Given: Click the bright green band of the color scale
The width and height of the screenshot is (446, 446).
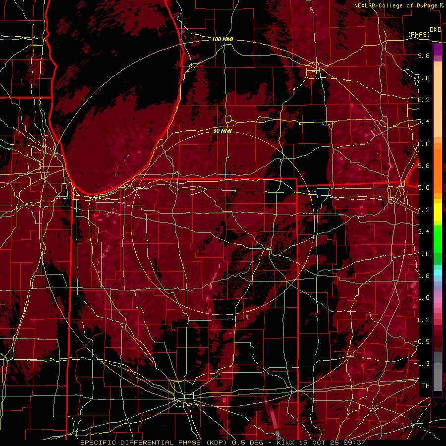Looking at the screenshot, I should tap(438, 239).
